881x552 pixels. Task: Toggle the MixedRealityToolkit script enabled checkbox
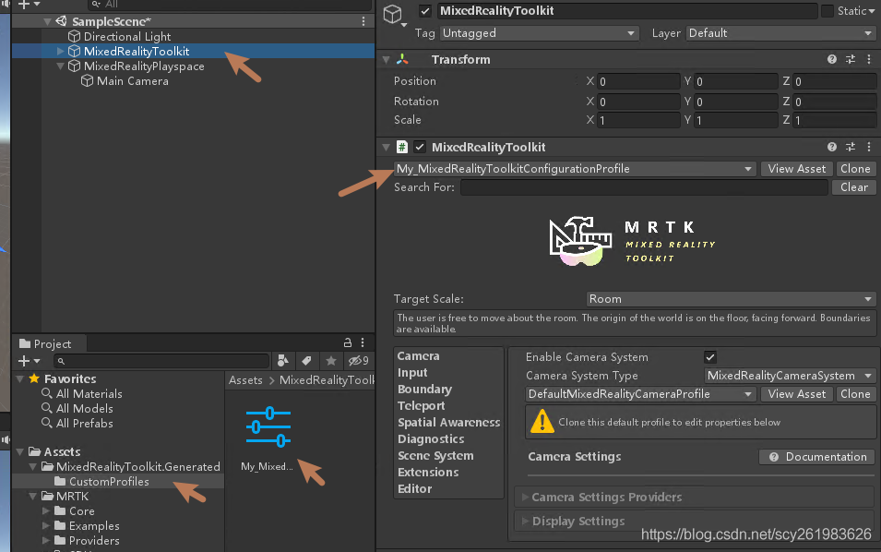(x=420, y=147)
